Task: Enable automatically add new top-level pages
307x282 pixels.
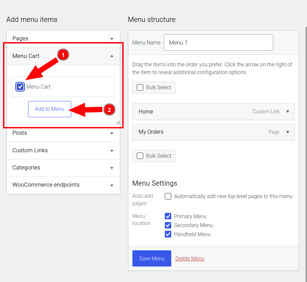Action: click(x=168, y=196)
